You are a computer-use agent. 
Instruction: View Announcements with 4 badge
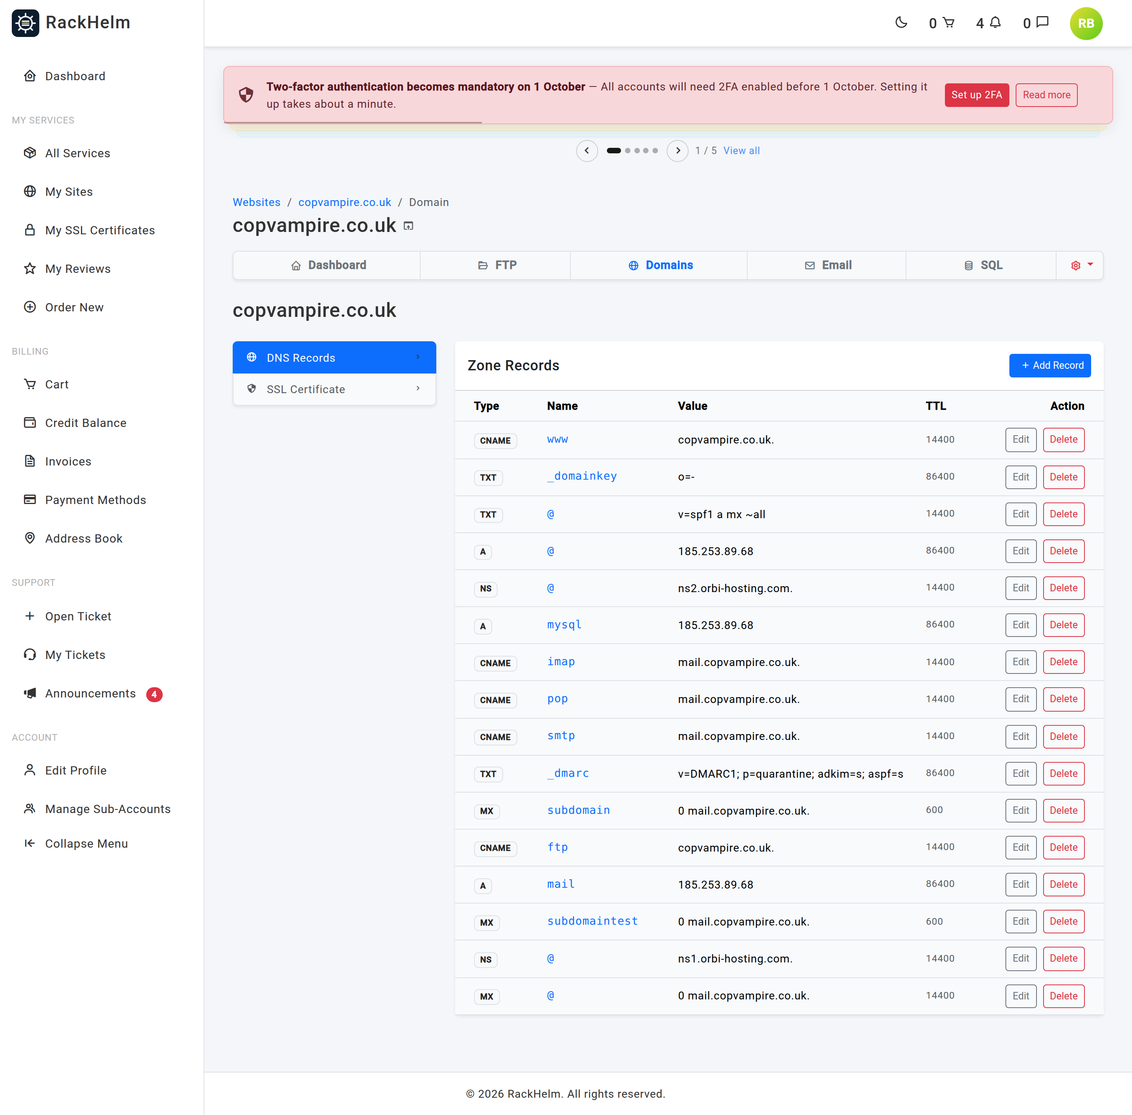92,694
